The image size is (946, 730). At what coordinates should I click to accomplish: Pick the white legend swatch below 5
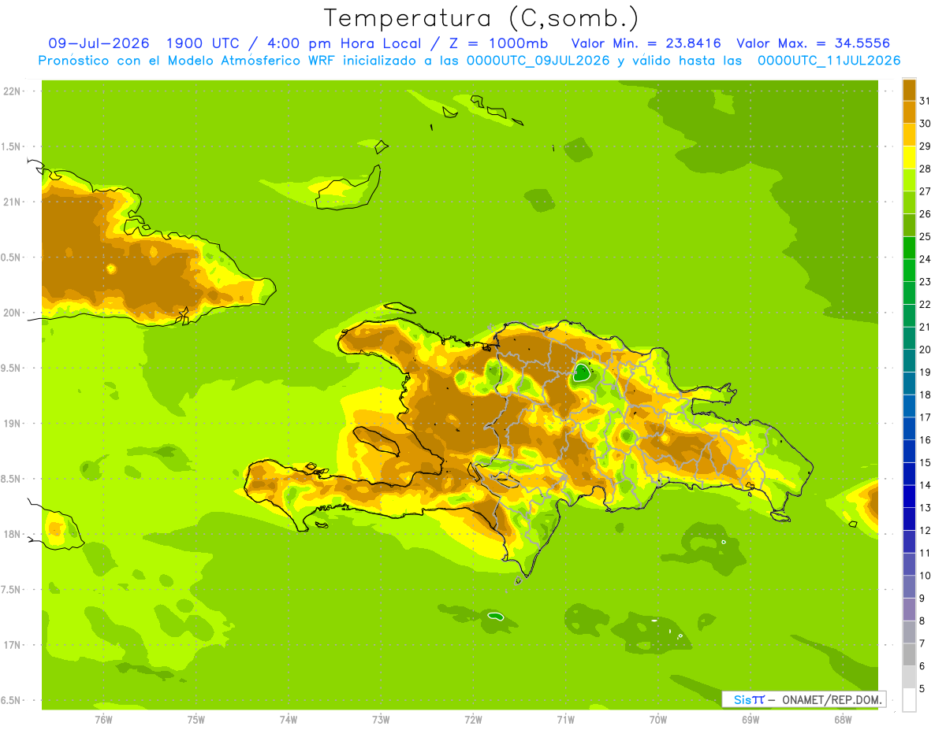(x=909, y=700)
